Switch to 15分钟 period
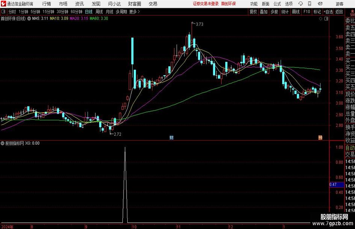 48,12
